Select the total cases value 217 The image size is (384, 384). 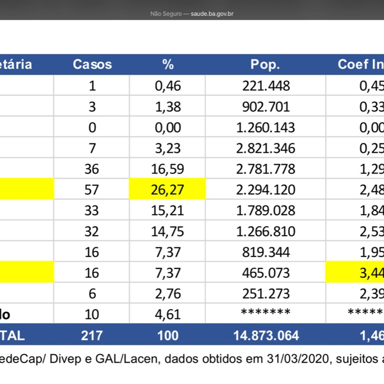tap(92, 335)
